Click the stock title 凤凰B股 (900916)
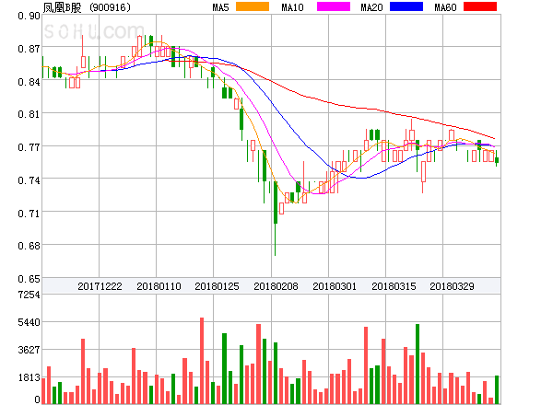The width and height of the screenshot is (553, 405). (x=87, y=7)
